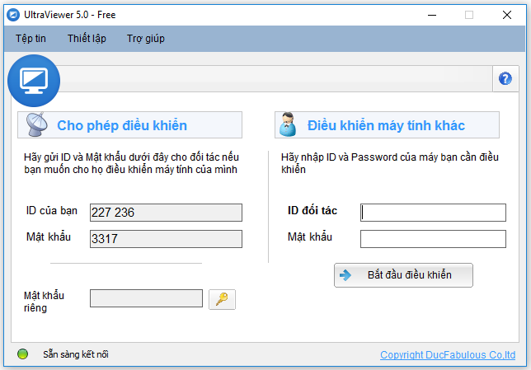The image size is (531, 370).
Task: Click the blue help question mark icon
Action: tap(505, 78)
